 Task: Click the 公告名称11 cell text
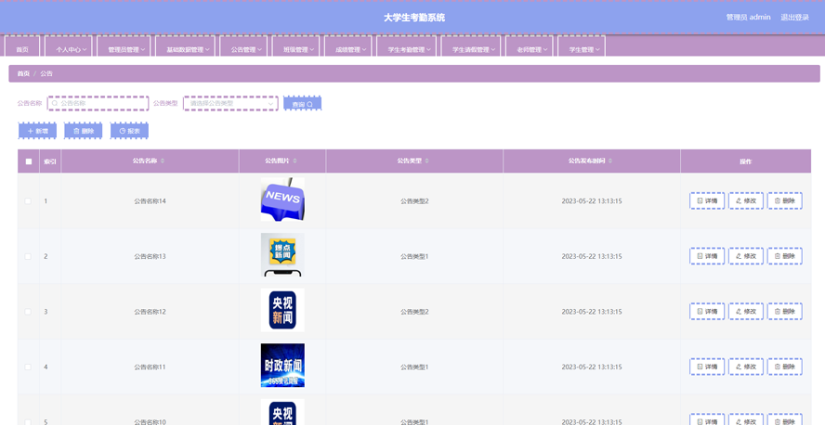click(150, 367)
